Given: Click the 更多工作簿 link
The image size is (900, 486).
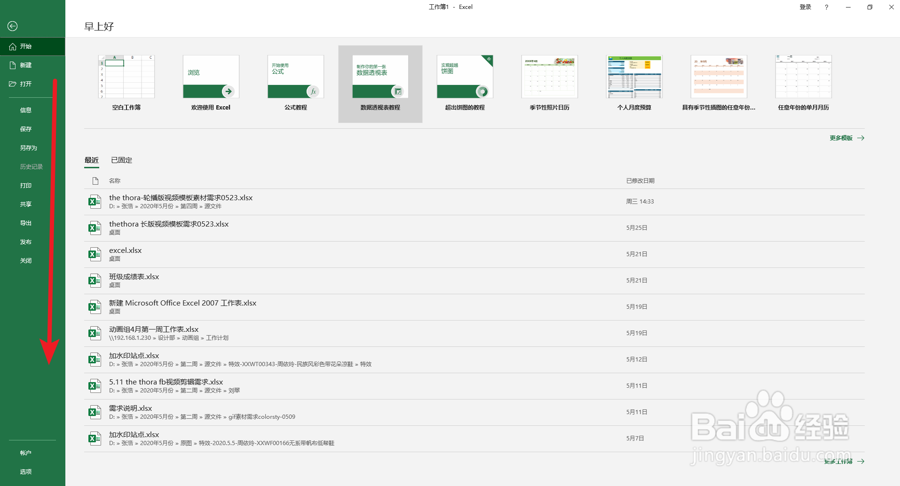Looking at the screenshot, I should click(844, 462).
